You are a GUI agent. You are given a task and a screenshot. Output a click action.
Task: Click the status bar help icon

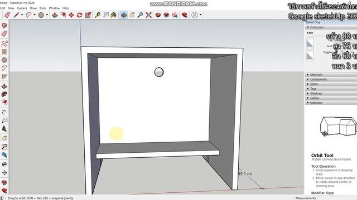click(2, 198)
